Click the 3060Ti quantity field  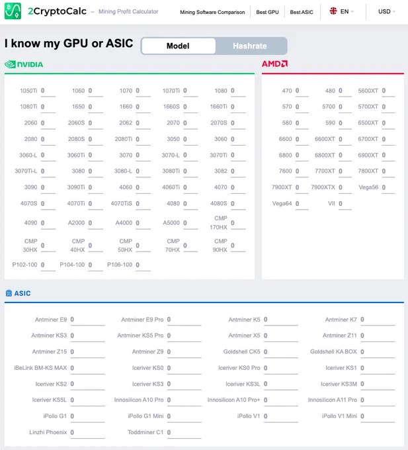[x=95, y=156]
